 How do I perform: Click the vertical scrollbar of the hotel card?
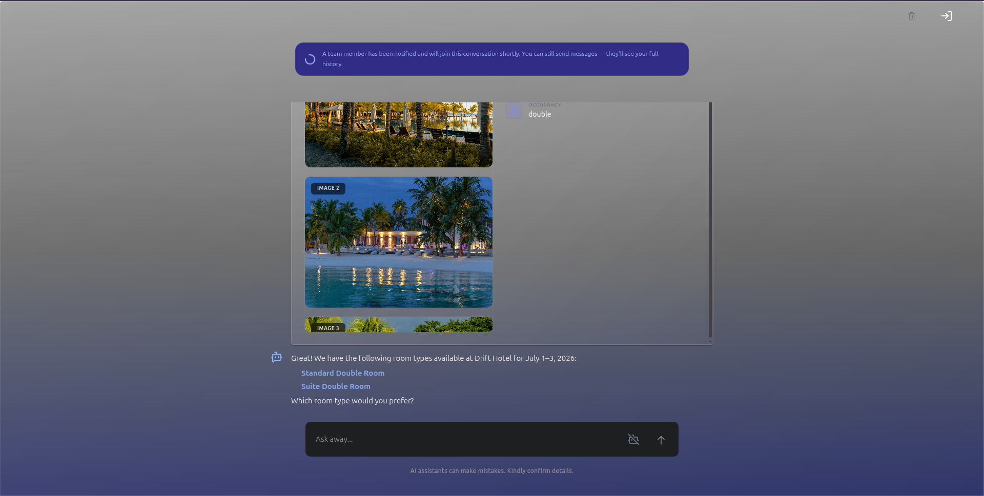click(710, 220)
